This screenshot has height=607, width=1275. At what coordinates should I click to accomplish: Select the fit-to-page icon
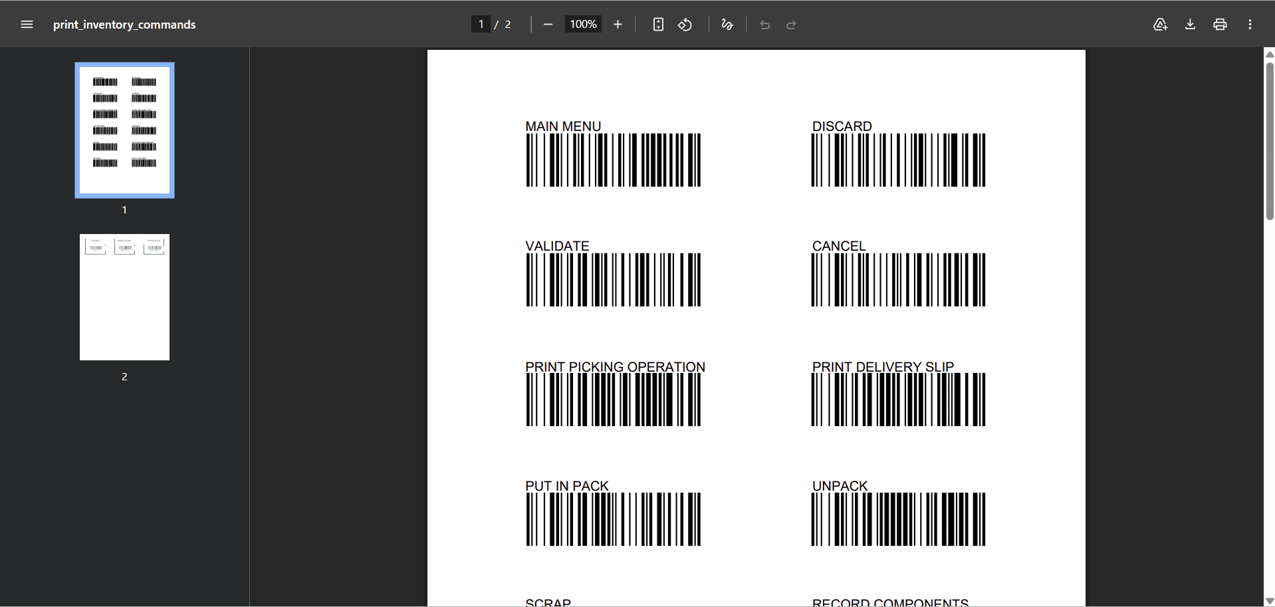click(x=658, y=25)
